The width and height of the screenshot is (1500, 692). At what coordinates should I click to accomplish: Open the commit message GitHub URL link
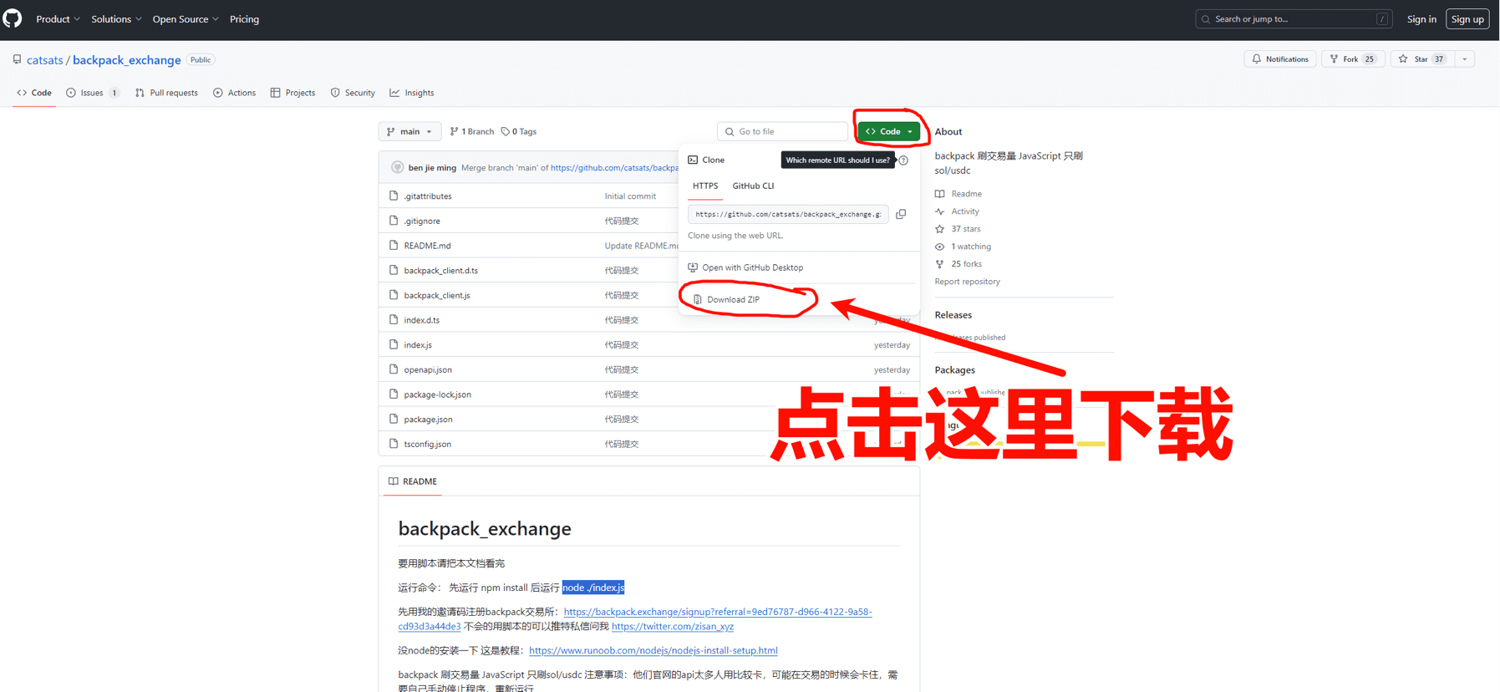pyautogui.click(x=615, y=168)
